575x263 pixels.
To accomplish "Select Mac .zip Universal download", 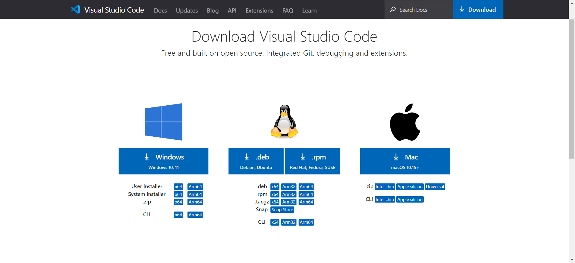I will [435, 187].
